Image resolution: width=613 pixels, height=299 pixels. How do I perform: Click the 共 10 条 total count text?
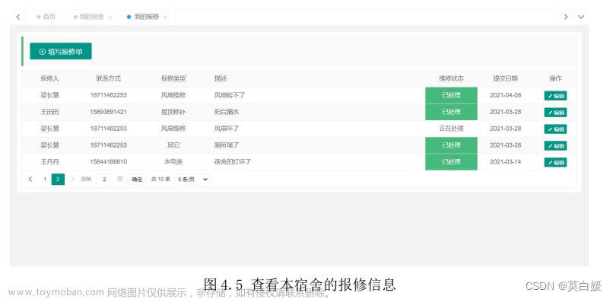click(160, 180)
